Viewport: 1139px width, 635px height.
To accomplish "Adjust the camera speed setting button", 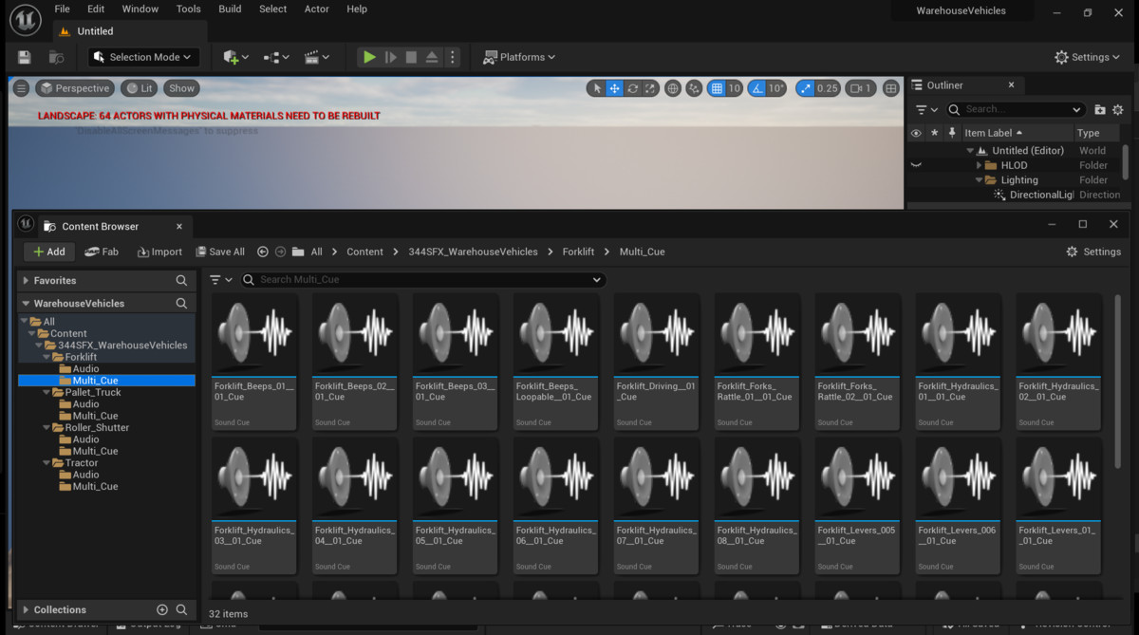I will [x=860, y=88].
